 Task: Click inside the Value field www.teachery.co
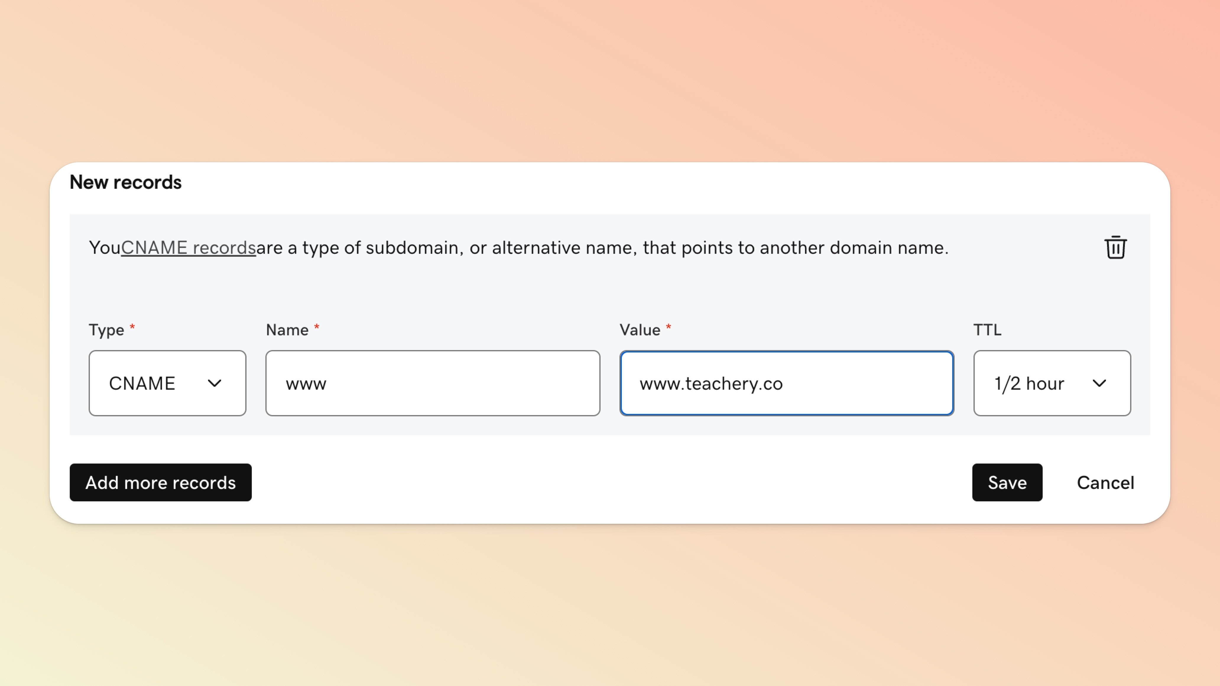click(786, 383)
